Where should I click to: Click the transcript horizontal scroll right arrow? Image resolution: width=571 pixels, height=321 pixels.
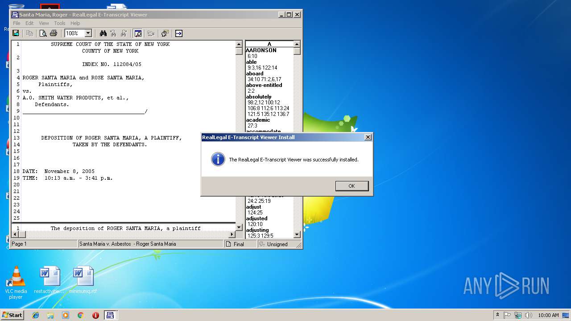pyautogui.click(x=232, y=234)
